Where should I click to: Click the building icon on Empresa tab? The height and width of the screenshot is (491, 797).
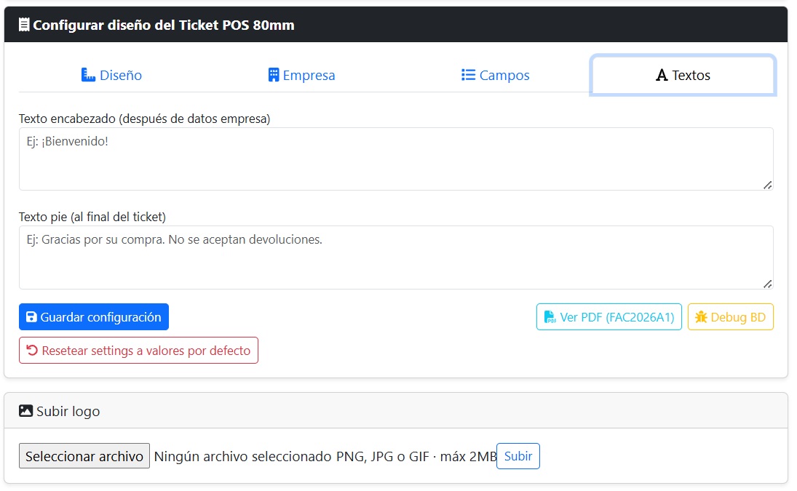(274, 75)
